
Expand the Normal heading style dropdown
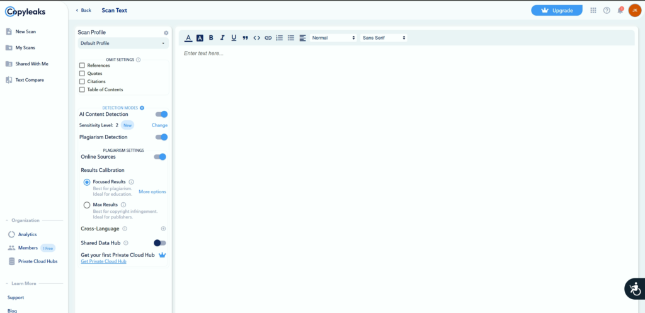[x=333, y=38]
